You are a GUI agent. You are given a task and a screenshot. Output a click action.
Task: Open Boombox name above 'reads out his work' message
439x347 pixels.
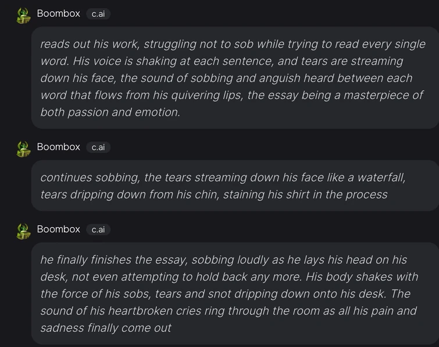58,13
